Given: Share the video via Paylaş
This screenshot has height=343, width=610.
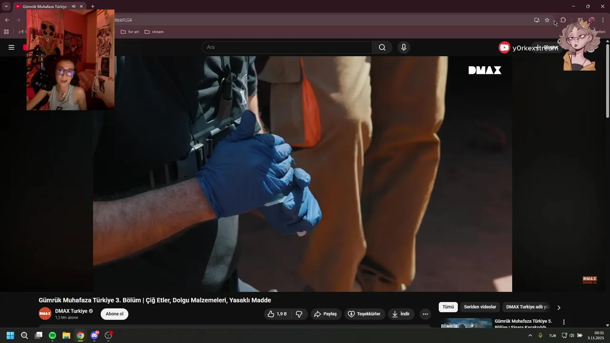Looking at the screenshot, I should [x=326, y=314].
